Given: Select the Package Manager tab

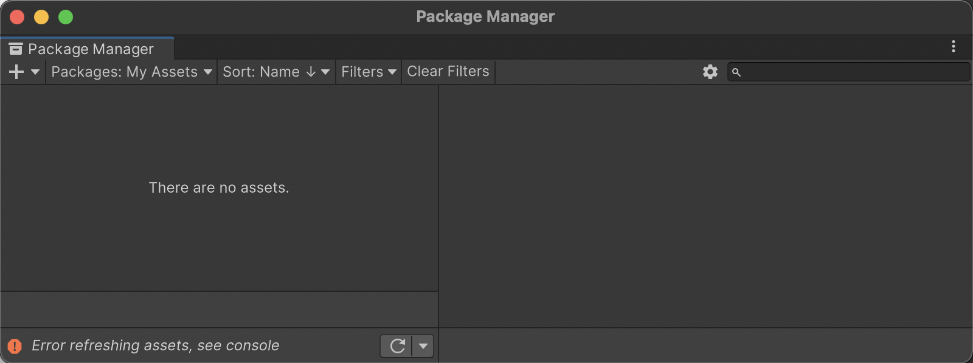Looking at the screenshot, I should coord(91,49).
